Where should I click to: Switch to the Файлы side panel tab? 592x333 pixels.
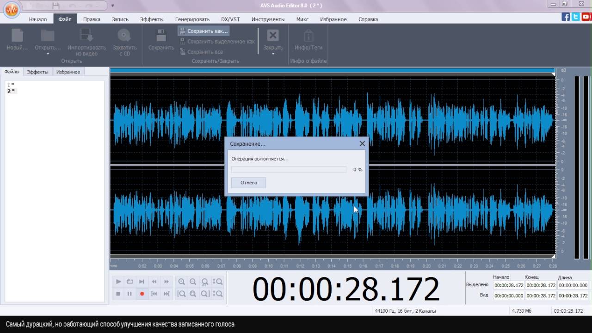coord(12,72)
